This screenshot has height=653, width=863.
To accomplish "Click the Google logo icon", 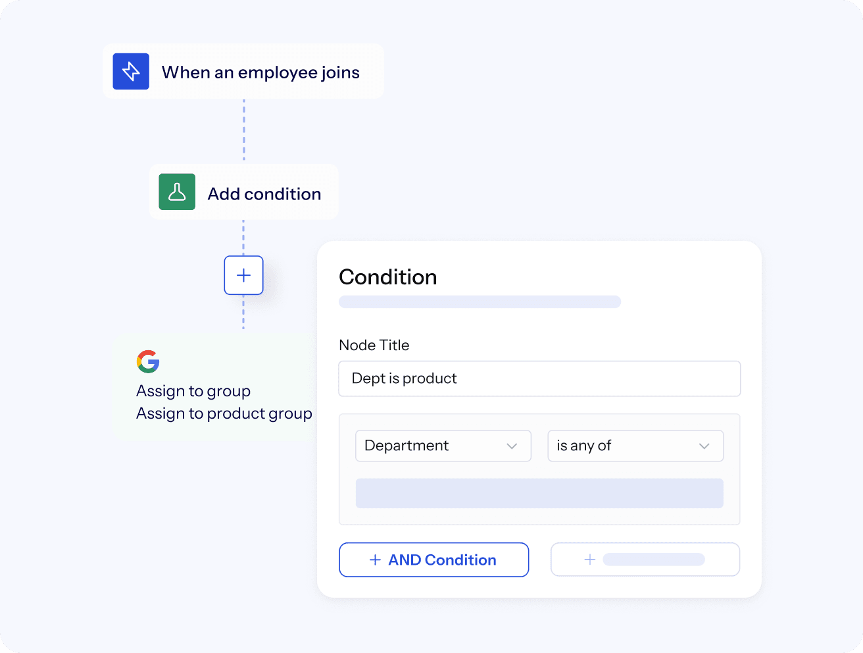I will (148, 361).
